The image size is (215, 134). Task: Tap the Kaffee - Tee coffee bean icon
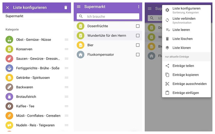pyautogui.click(x=9, y=106)
